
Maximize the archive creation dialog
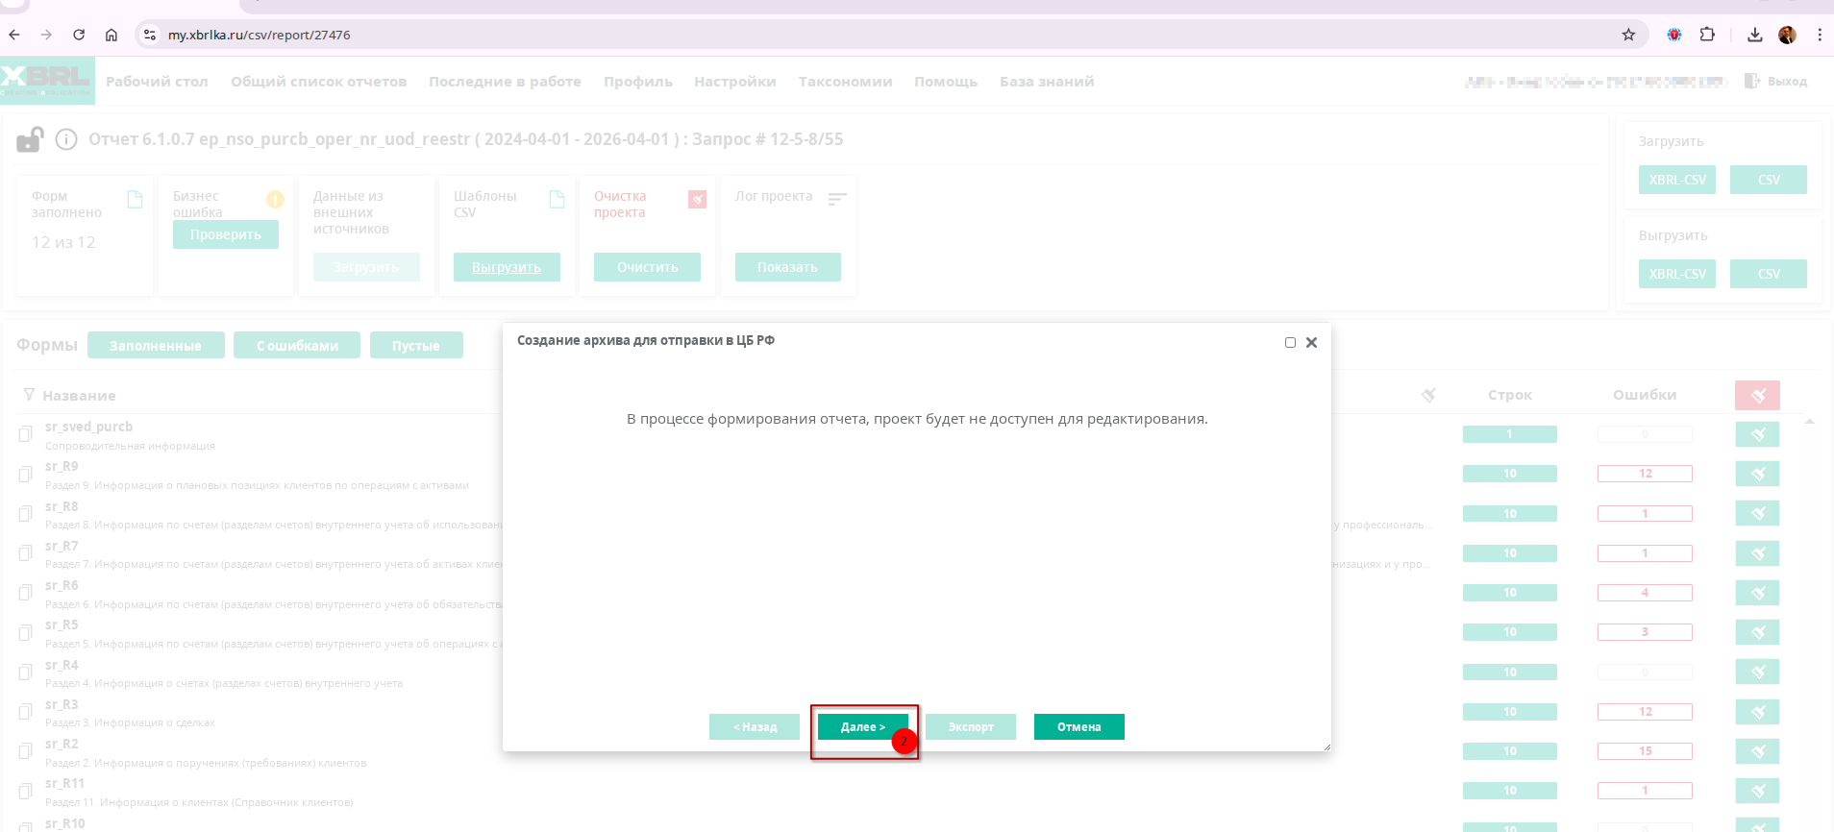pos(1290,343)
